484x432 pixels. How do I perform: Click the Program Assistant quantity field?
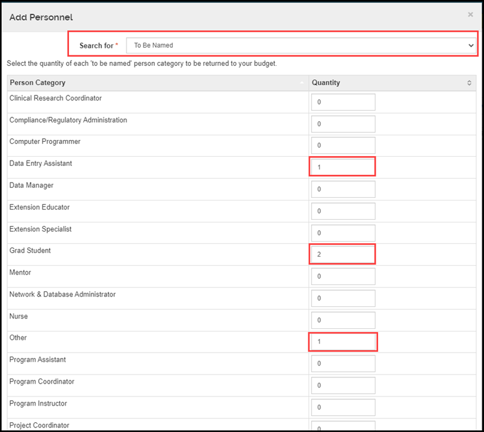[x=343, y=364]
